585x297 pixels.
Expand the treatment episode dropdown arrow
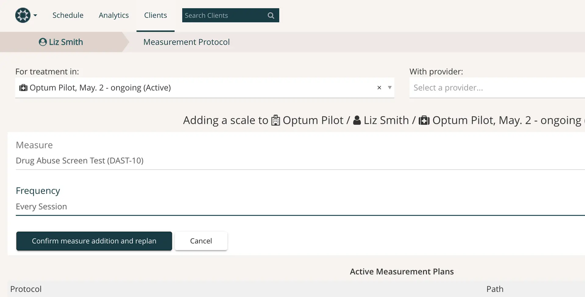pyautogui.click(x=390, y=88)
